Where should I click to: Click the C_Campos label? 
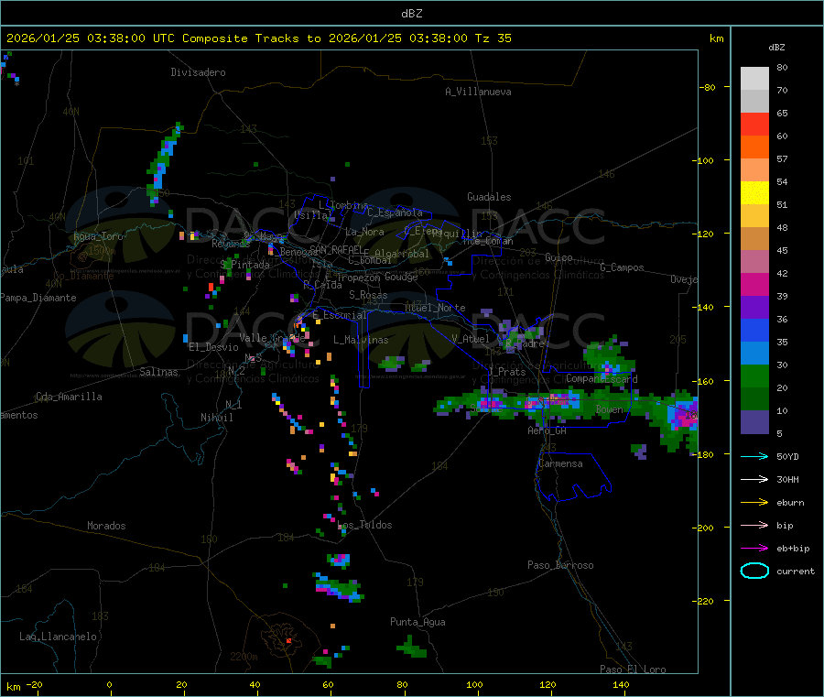point(622,267)
